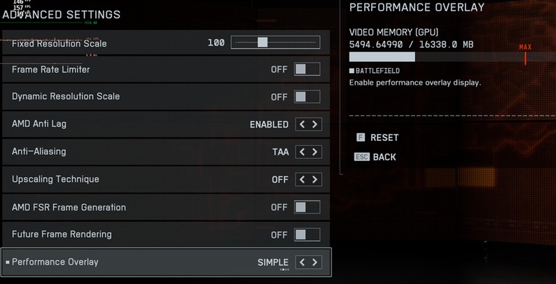Select the Anti-Aliasing TAA value
Viewport: 556px width, 284px height.
coord(280,151)
